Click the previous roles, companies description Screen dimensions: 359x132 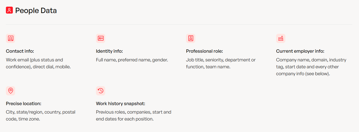133,116
